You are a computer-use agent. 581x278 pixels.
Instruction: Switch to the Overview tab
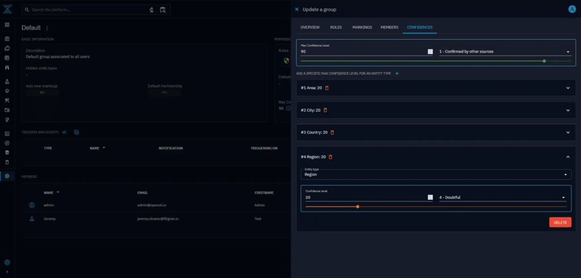[x=310, y=27]
